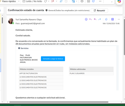Click the snooze clock icon
This screenshot has width=125, height=106.
(x=66, y=1)
